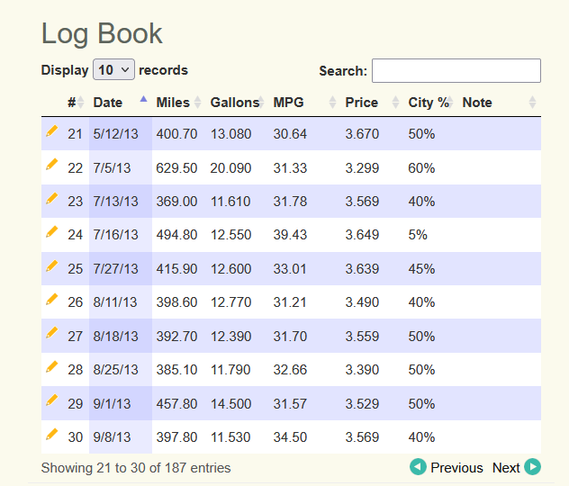The height and width of the screenshot is (486, 569).
Task: Select the date 8/18/13 cell
Action: coord(121,337)
